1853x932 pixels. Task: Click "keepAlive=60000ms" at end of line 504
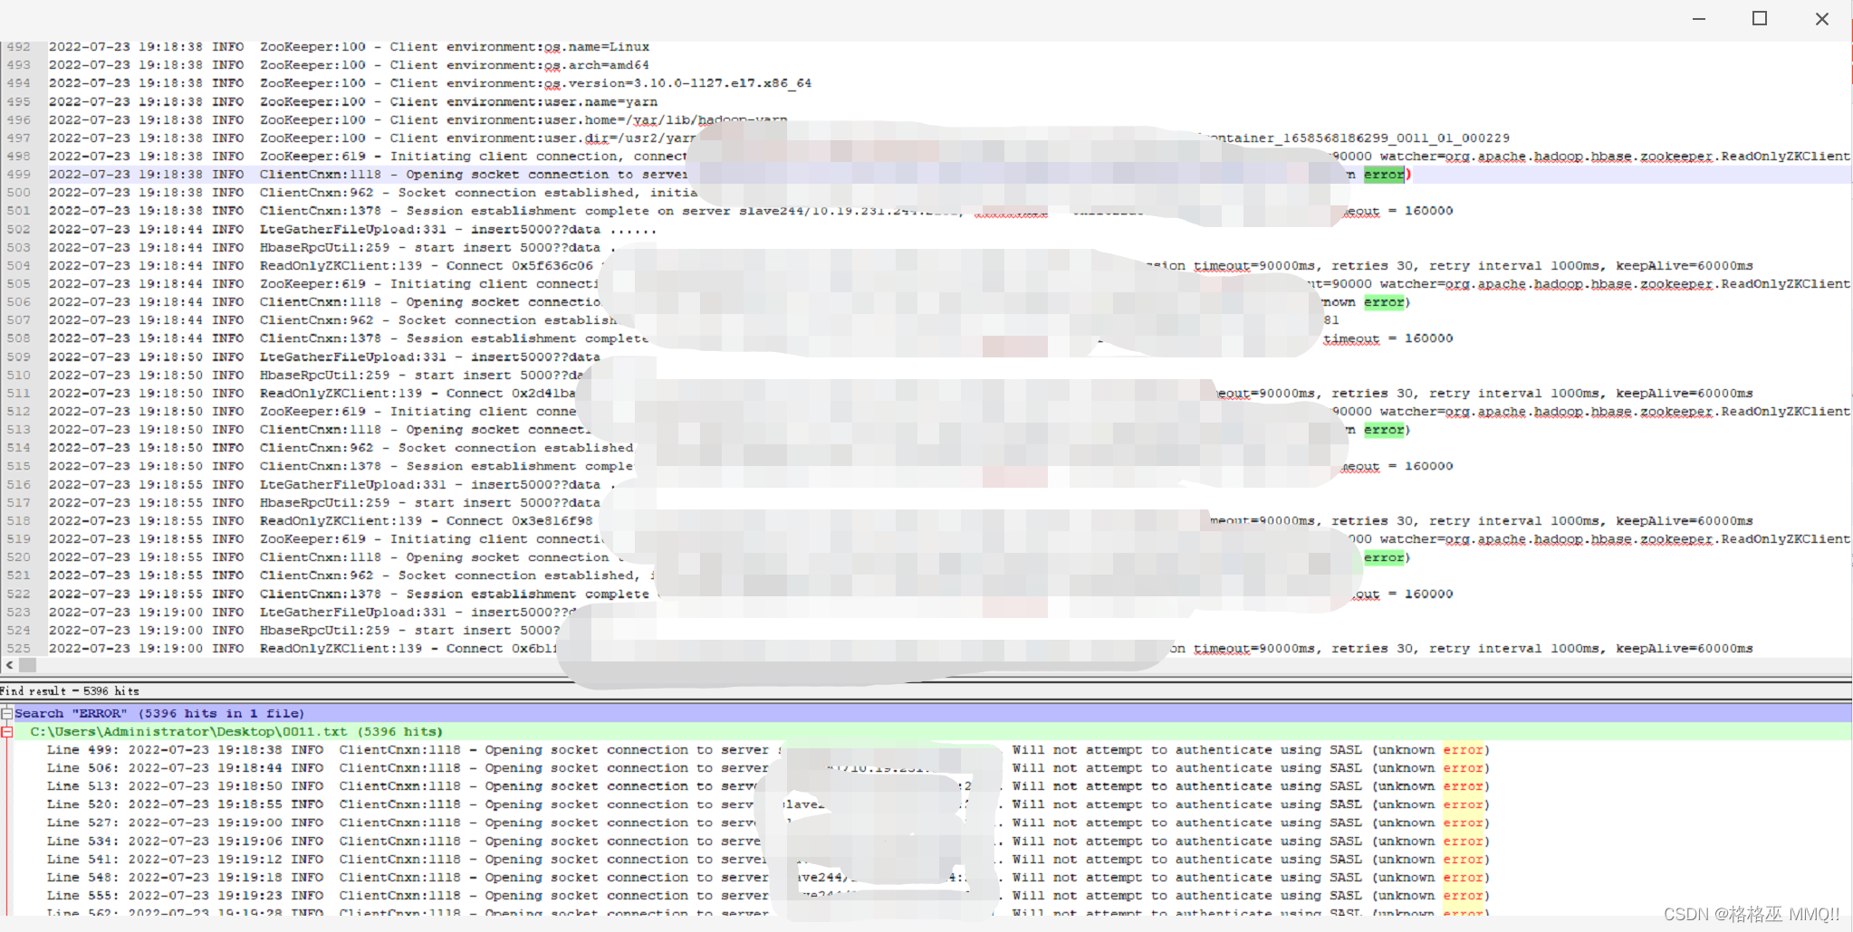tap(1685, 266)
